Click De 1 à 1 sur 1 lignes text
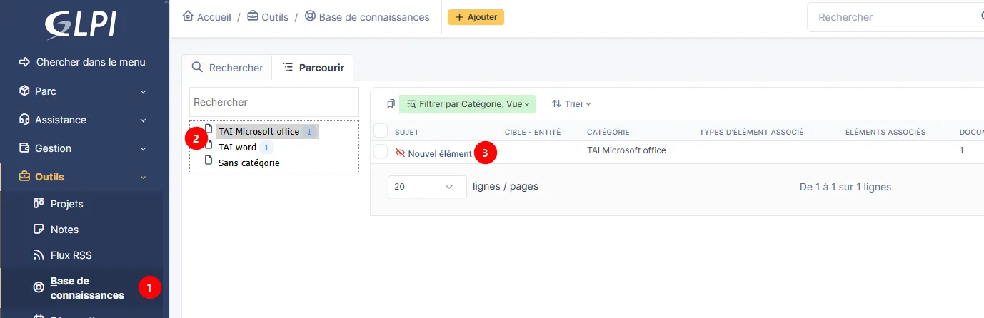 point(845,187)
